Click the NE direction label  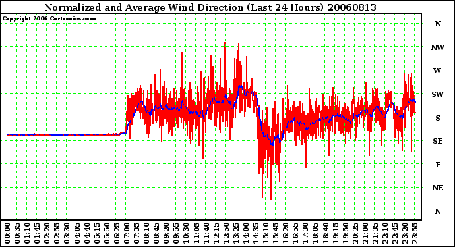click(438, 188)
